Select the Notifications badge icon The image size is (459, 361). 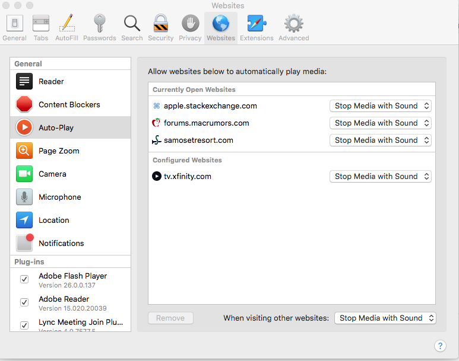25,242
